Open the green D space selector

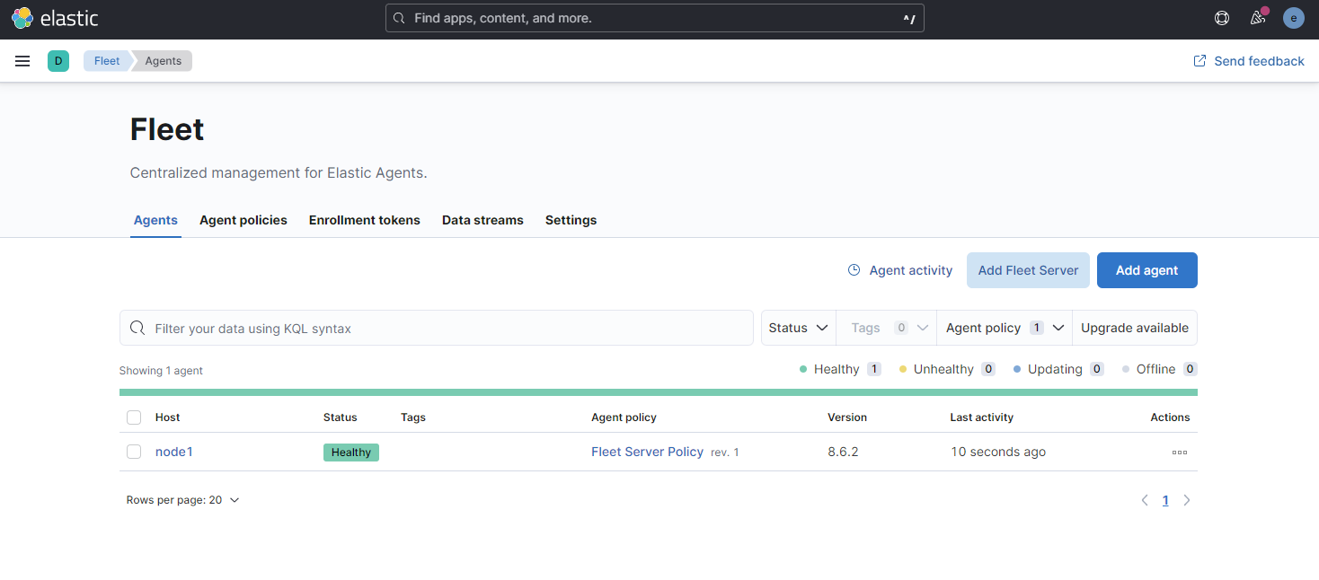tap(58, 61)
